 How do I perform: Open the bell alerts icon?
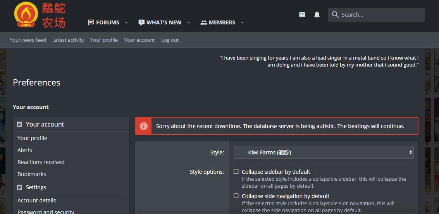coord(317,15)
